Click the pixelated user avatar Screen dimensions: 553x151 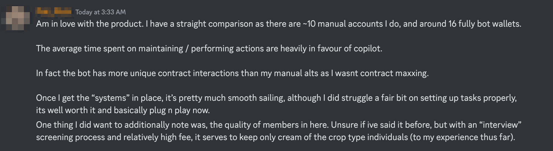click(16, 18)
